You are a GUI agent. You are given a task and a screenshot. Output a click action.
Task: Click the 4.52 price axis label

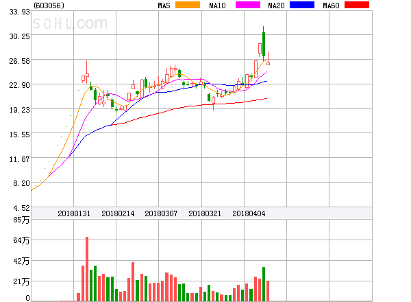coord(21,208)
